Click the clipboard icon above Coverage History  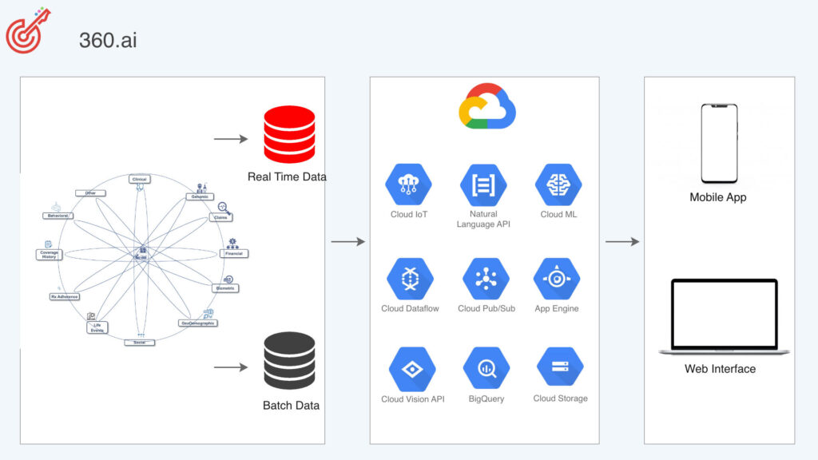point(48,244)
